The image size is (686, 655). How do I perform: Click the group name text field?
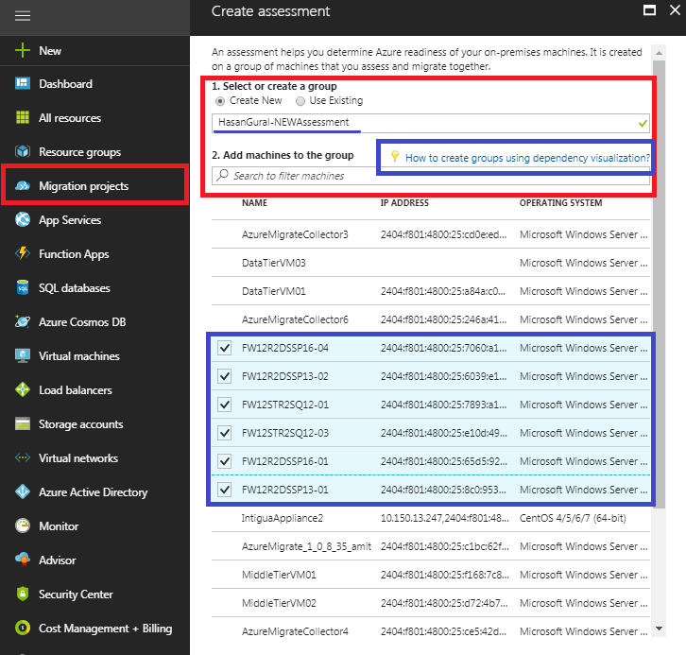click(431, 123)
